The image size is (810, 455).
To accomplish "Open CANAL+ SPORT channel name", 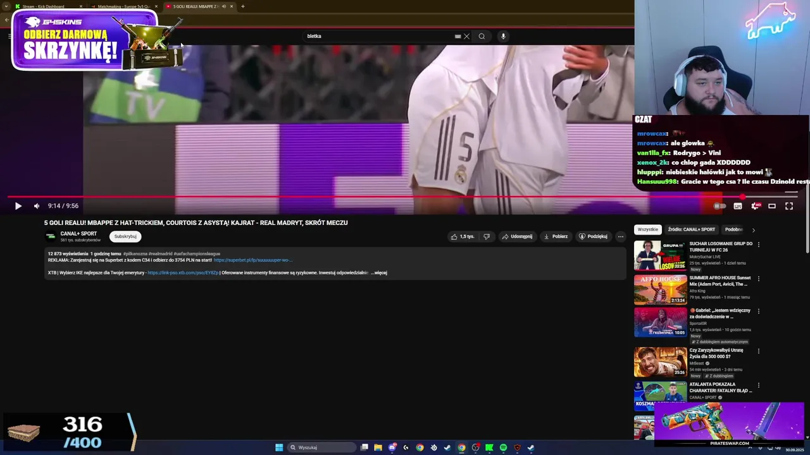I will [78, 234].
